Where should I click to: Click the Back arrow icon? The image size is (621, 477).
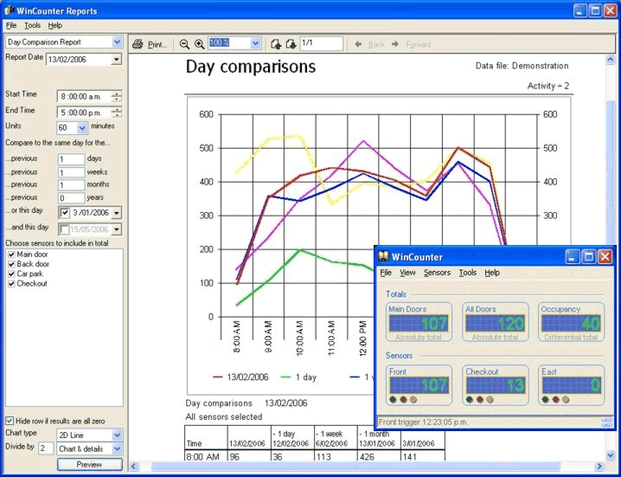(358, 44)
